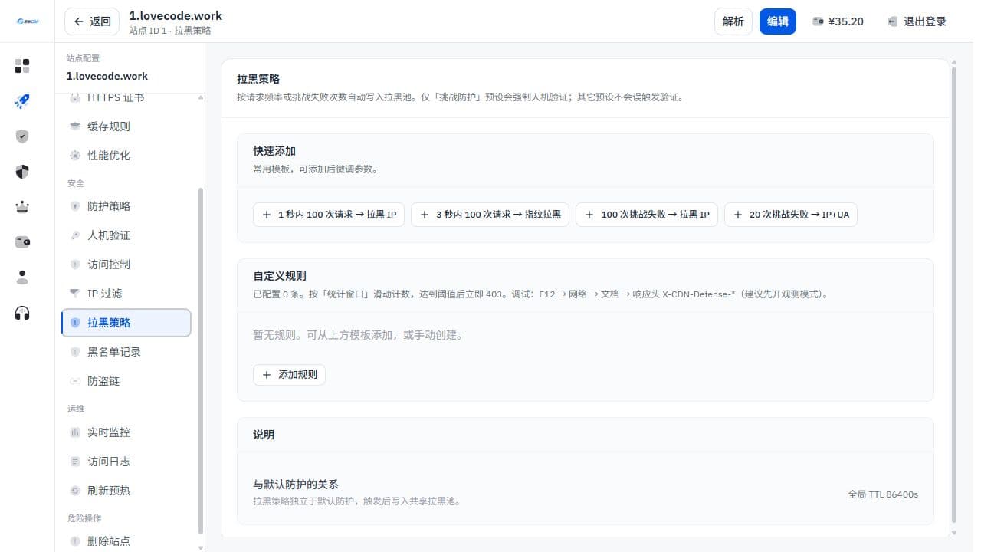981x552 pixels.
Task: Click the wallet balance ¥35.20
Action: 838,21
